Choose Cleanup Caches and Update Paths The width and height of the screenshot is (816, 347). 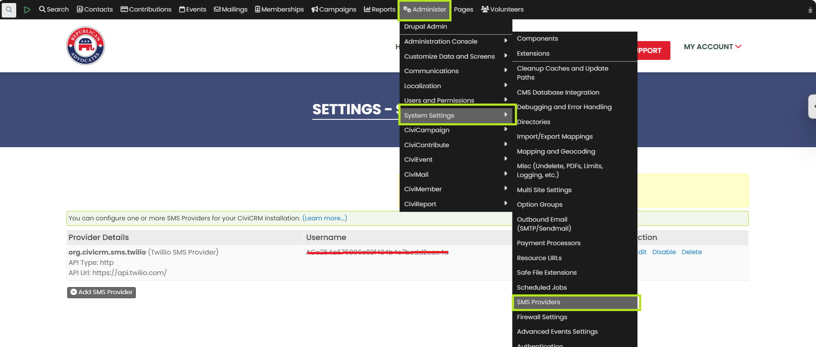[x=574, y=73]
